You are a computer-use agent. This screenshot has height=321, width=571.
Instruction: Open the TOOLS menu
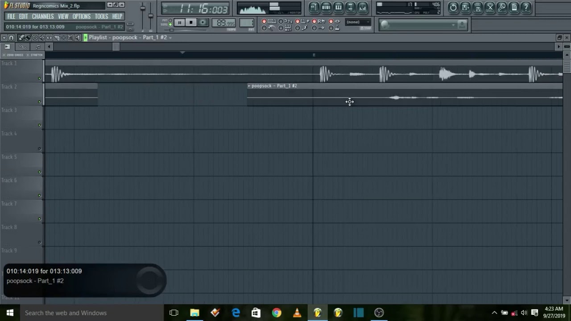(101, 16)
